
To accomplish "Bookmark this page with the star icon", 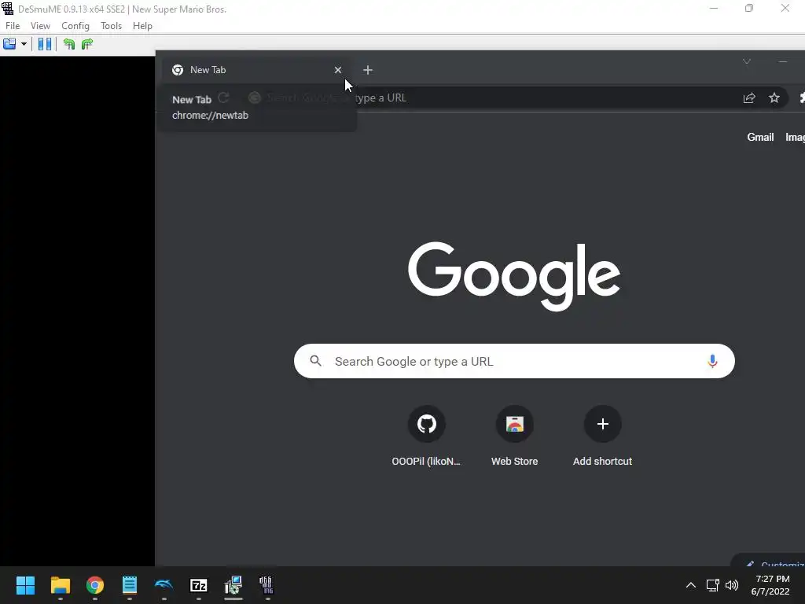I will click(x=774, y=98).
